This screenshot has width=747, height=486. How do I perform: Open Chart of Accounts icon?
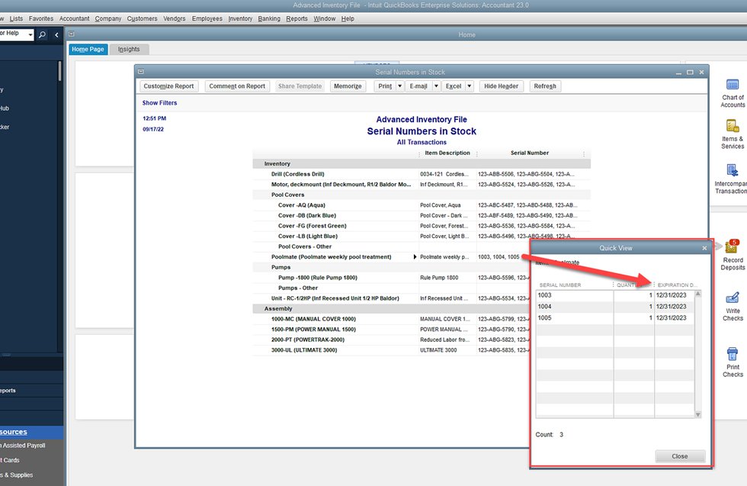pos(733,85)
